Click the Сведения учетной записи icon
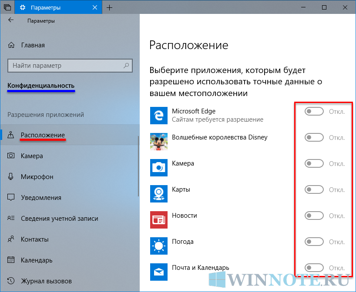This screenshot has width=356, height=292. click(x=11, y=218)
